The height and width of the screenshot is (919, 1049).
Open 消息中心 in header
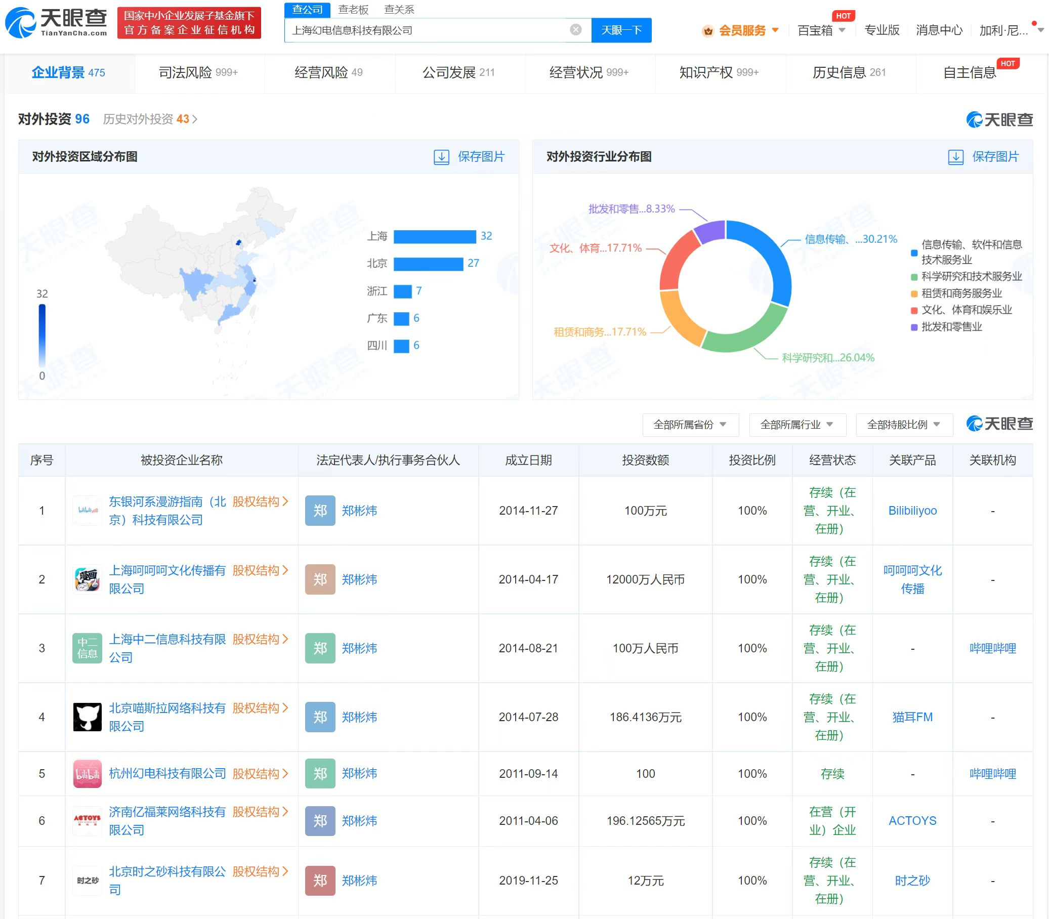click(939, 30)
